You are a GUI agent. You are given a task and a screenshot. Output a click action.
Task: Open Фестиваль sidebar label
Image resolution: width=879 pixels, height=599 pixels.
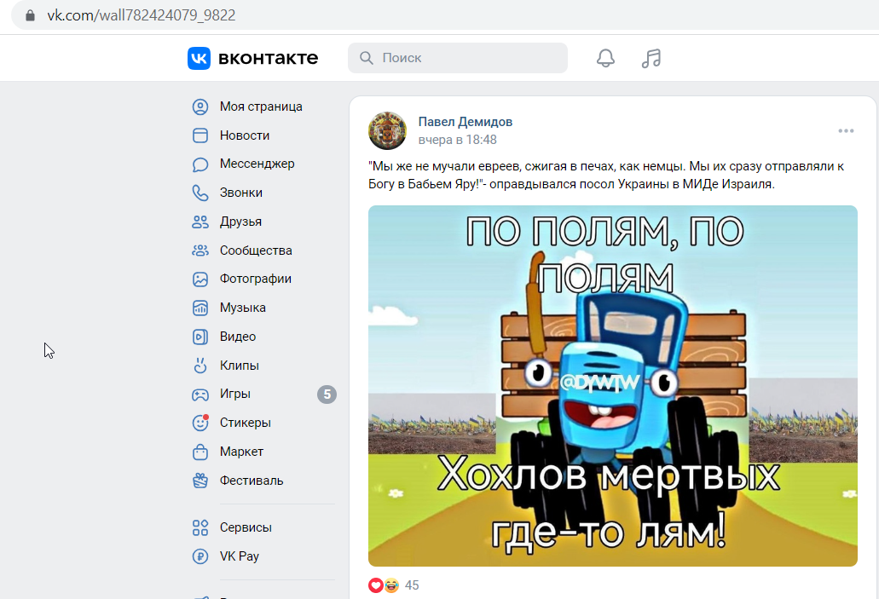252,481
